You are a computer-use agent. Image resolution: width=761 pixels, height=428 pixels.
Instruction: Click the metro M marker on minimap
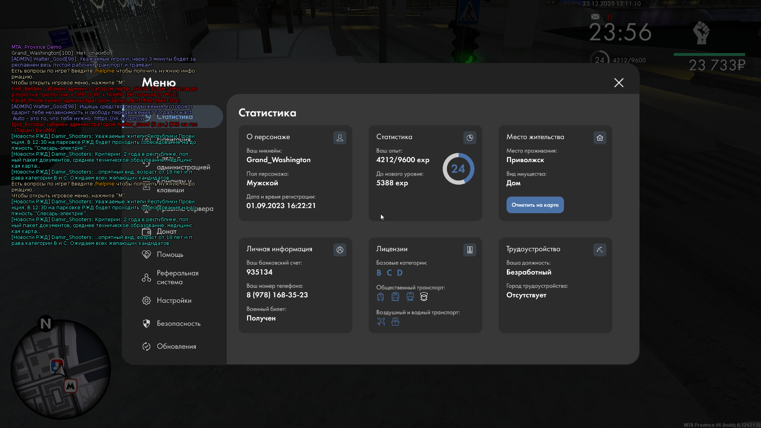click(x=71, y=386)
